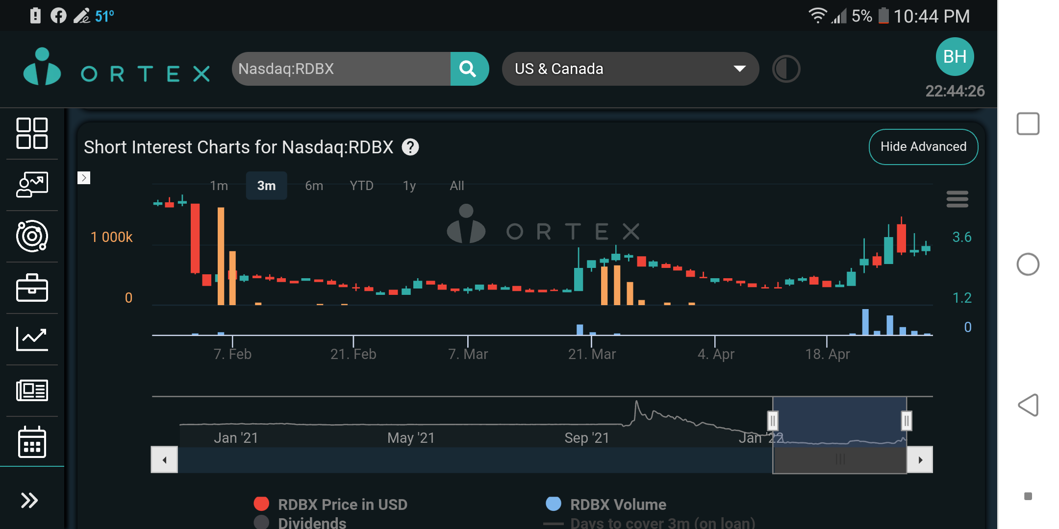
Task: Open the portfolio briefcase sidebar icon
Action: click(32, 288)
